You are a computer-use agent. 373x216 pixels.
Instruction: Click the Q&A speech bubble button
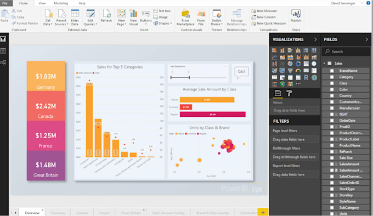click(241, 72)
